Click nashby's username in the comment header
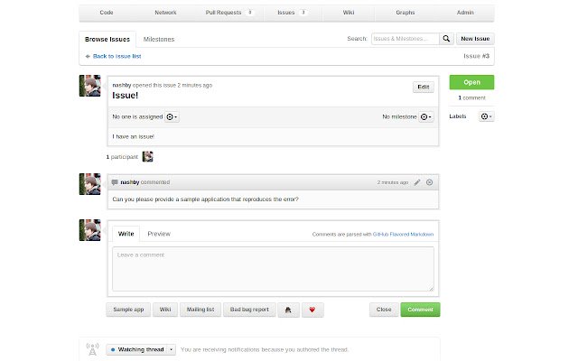The height and width of the screenshot is (361, 578). coord(130,182)
